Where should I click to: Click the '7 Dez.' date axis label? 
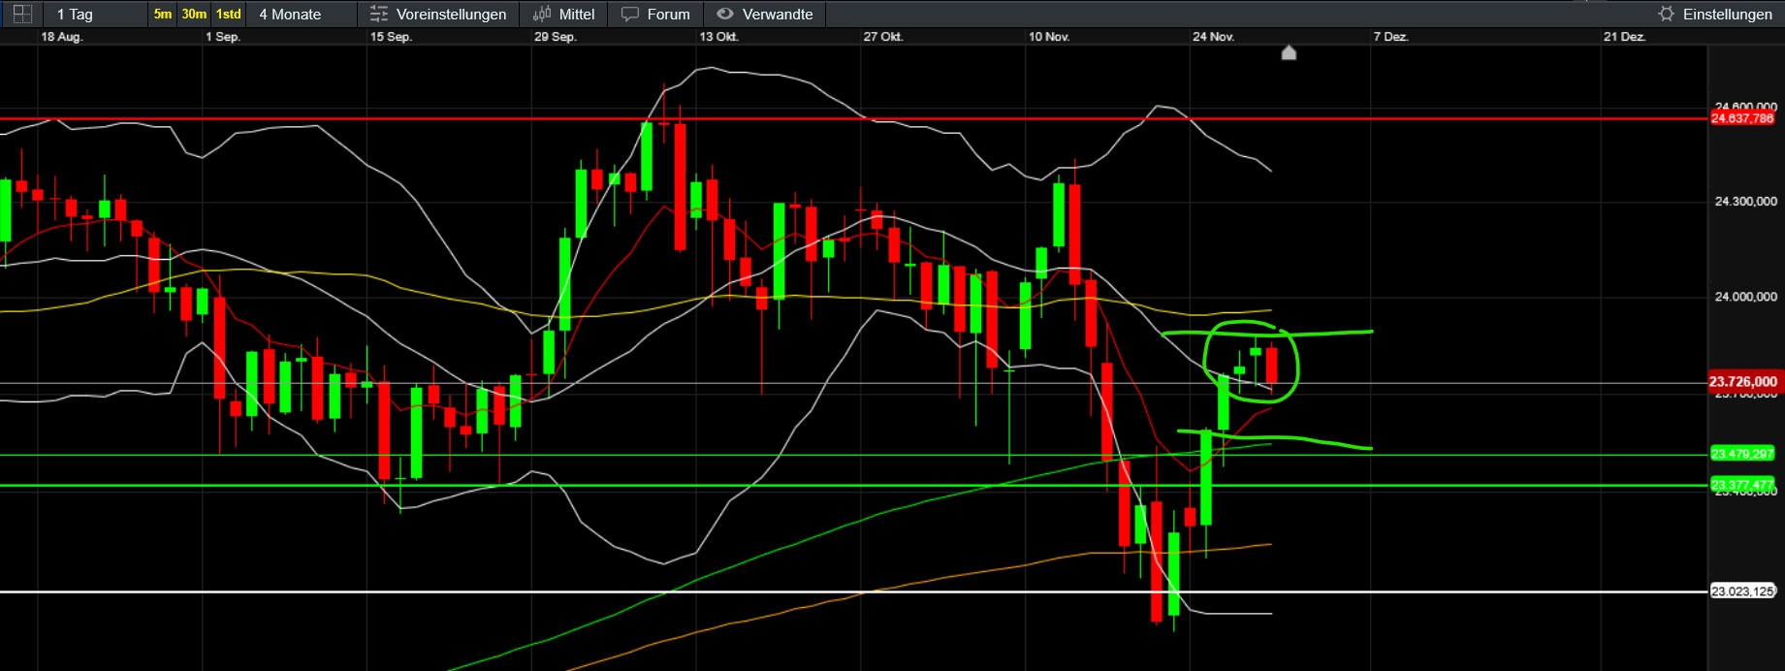pyautogui.click(x=1390, y=37)
